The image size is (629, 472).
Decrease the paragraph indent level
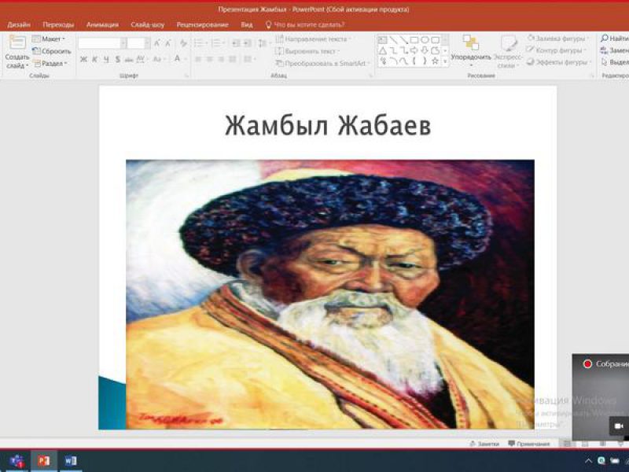point(237,43)
